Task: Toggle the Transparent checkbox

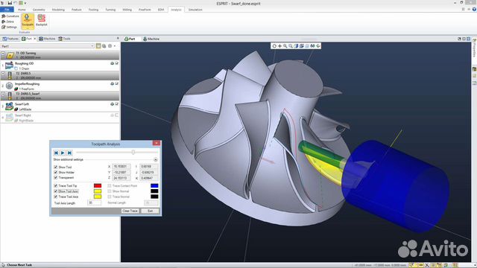Action: pyautogui.click(x=56, y=177)
